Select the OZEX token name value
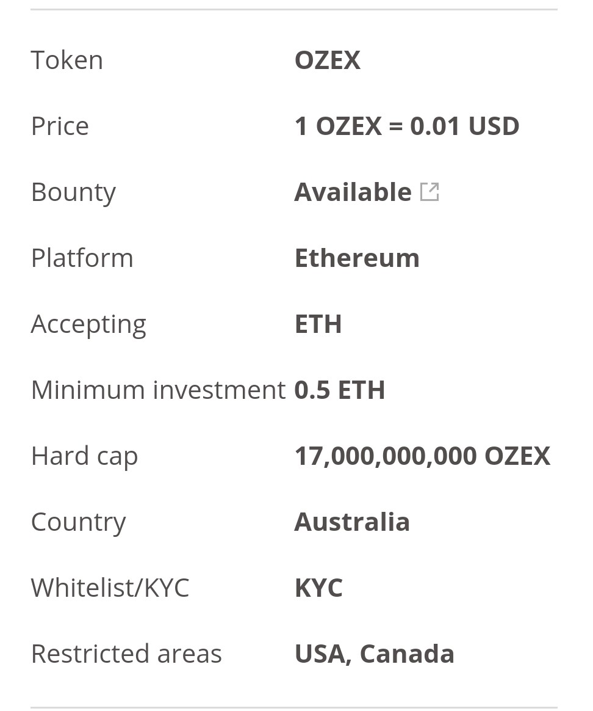The width and height of the screenshot is (593, 711). coord(328,60)
